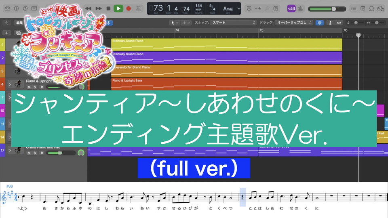Open Quick Help question mark icon

coord(25,8)
